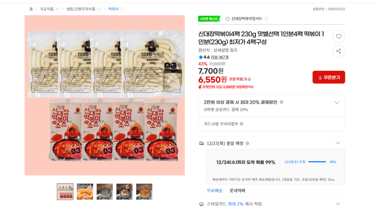Viewport: 378px width, 209px height.
Task: Click info icon next to 출발 예정
Action: click(x=248, y=143)
